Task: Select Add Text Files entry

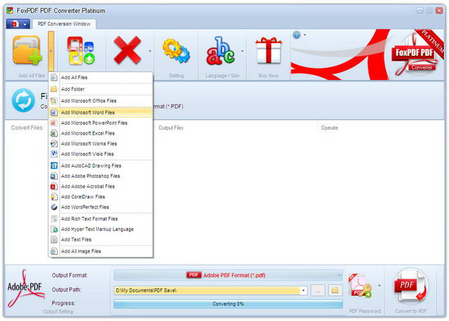Action: pyautogui.click(x=101, y=239)
